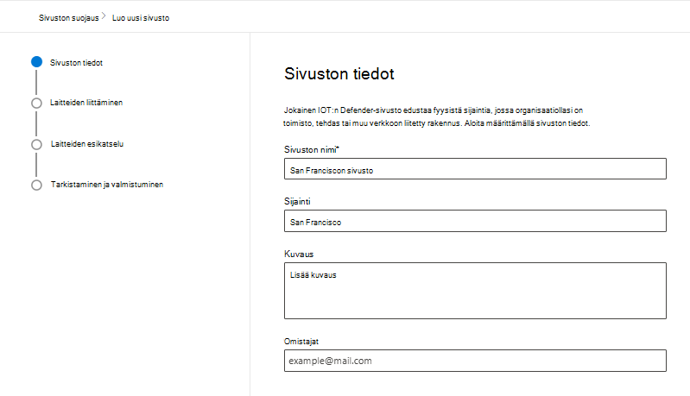Click the Sivuston tiedot page heading
This screenshot has width=690, height=396.
pyautogui.click(x=339, y=74)
